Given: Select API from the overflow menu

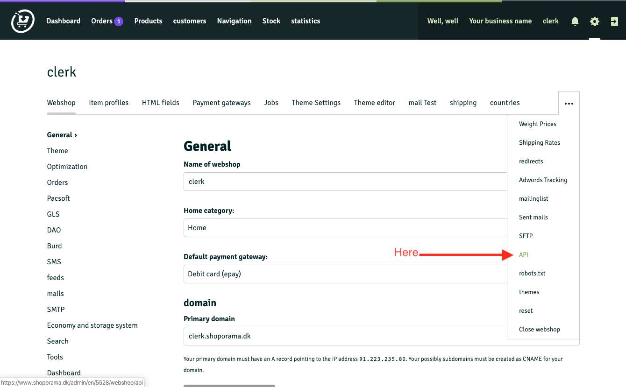Looking at the screenshot, I should pos(523,254).
